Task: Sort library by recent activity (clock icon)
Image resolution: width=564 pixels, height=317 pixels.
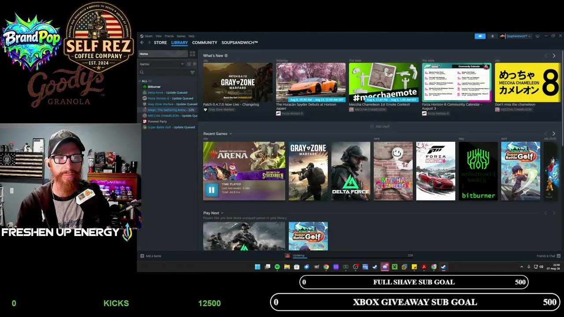Action: [x=189, y=64]
